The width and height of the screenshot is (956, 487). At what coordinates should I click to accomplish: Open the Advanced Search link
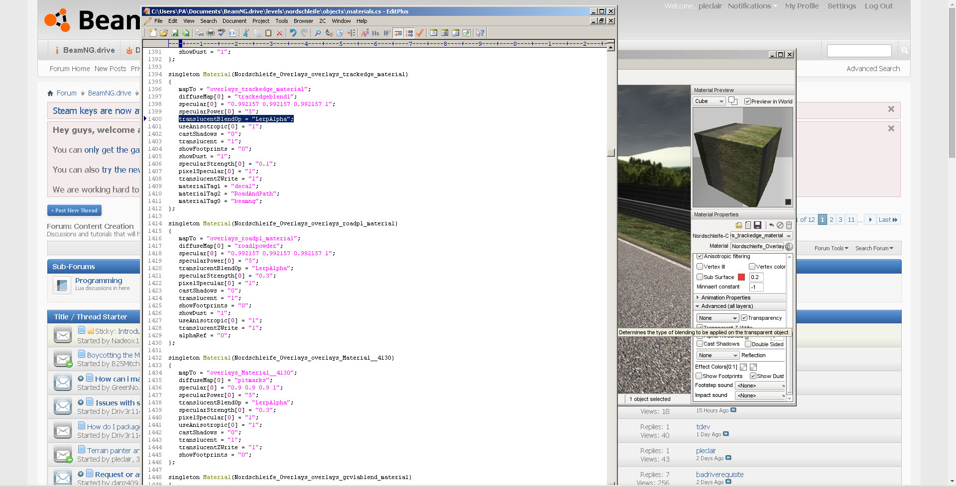pos(873,69)
